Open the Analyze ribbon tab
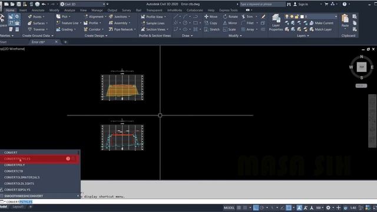Screen dimensions: 377x212 click(x=70, y=11)
